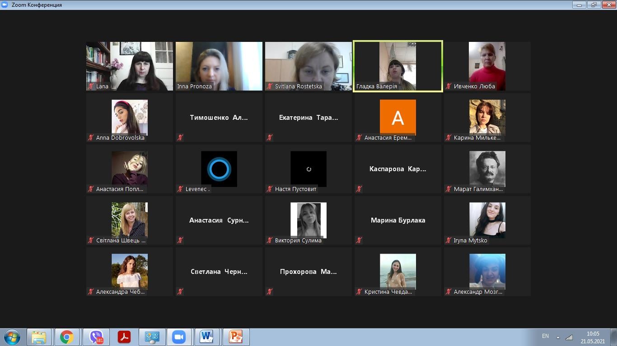
Task: Open the clock showing 10:05
Action: pyautogui.click(x=593, y=337)
